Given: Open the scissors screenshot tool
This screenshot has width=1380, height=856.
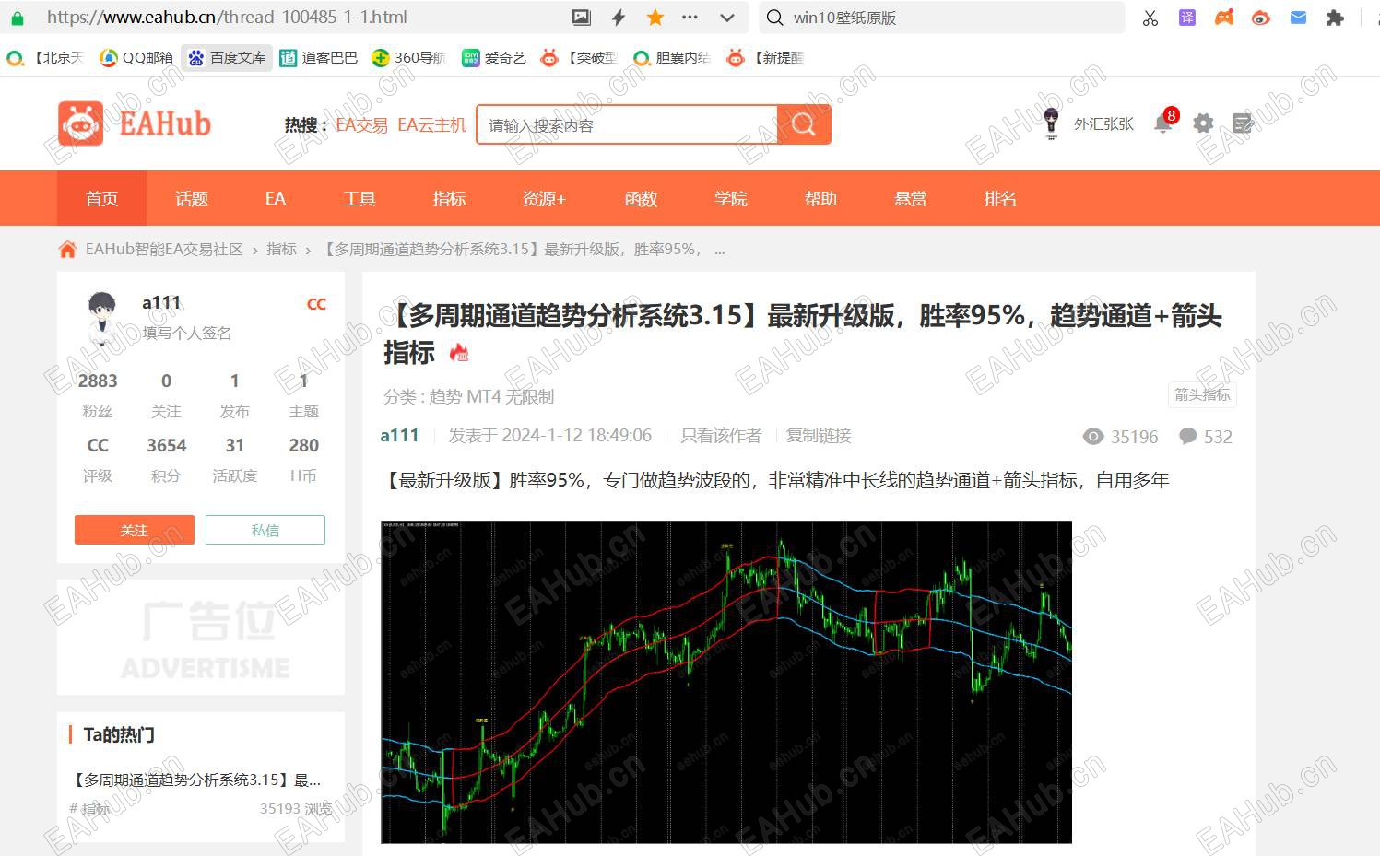Looking at the screenshot, I should click(x=1150, y=18).
